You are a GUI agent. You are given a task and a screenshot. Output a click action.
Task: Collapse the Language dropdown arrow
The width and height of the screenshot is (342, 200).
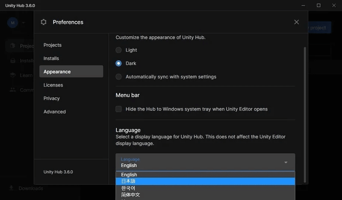pos(286,162)
